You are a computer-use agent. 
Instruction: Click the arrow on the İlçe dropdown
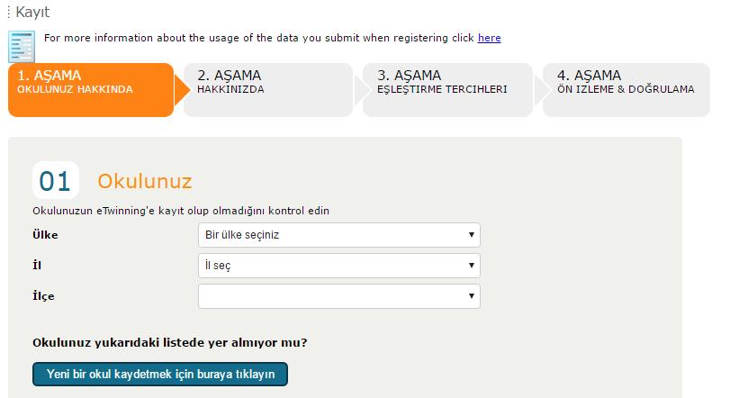[471, 296]
